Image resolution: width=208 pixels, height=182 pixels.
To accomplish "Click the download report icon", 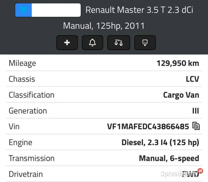I will point(145,42).
